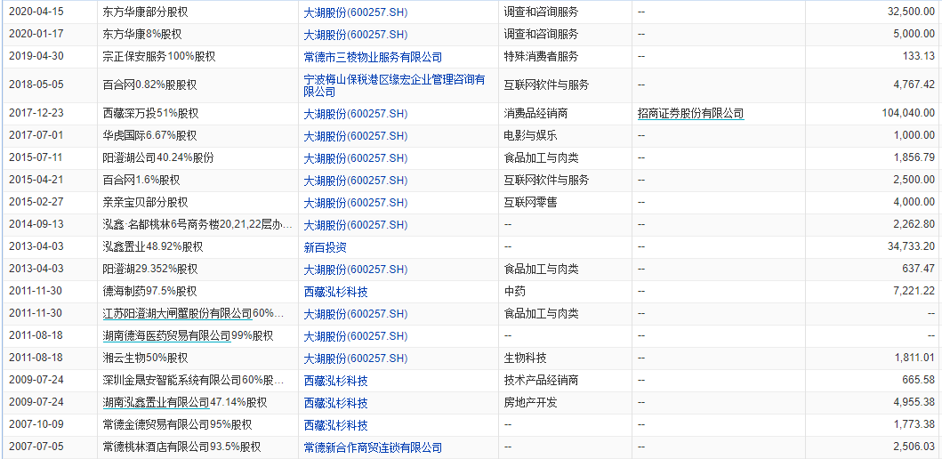Open 大湖股份 link in 华虎国际6.67%股权 row
This screenshot has height=459, width=942.
click(x=356, y=136)
